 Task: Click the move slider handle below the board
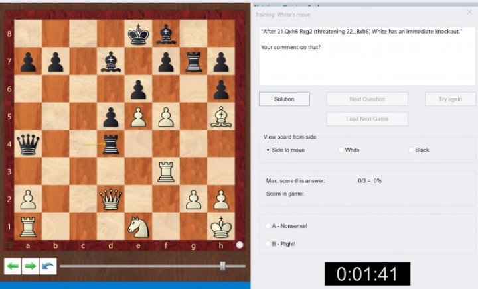coord(222,266)
